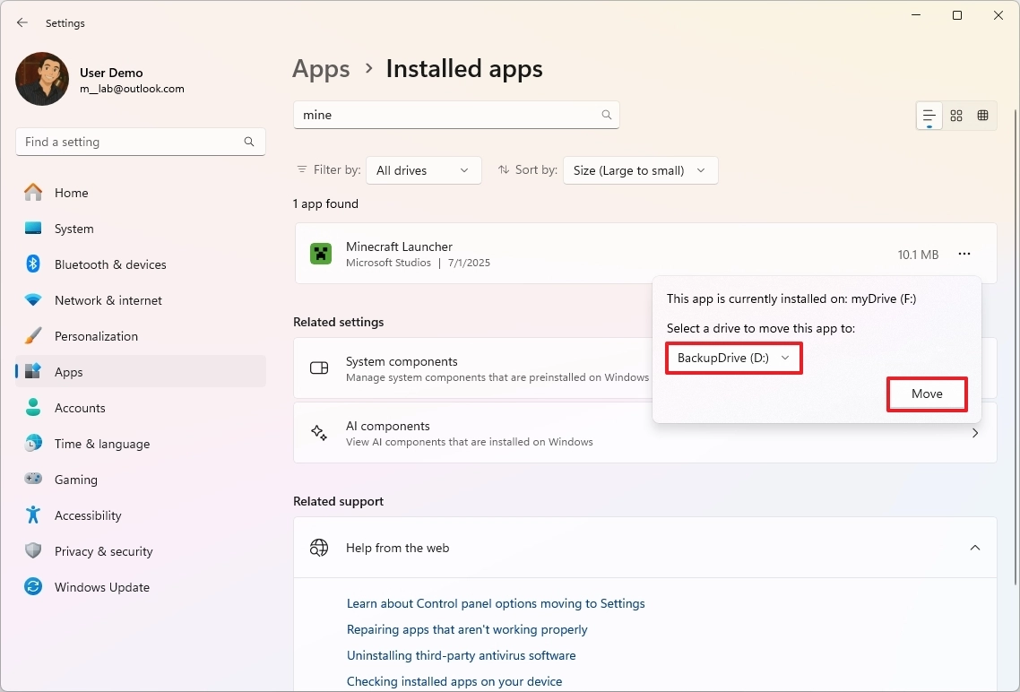Open Network & internet settings

click(x=141, y=300)
